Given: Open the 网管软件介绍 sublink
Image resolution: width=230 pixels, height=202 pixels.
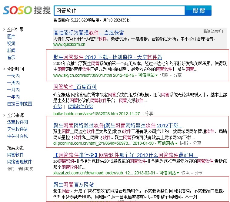Looking at the screenshot, I should [x=80, y=106].
